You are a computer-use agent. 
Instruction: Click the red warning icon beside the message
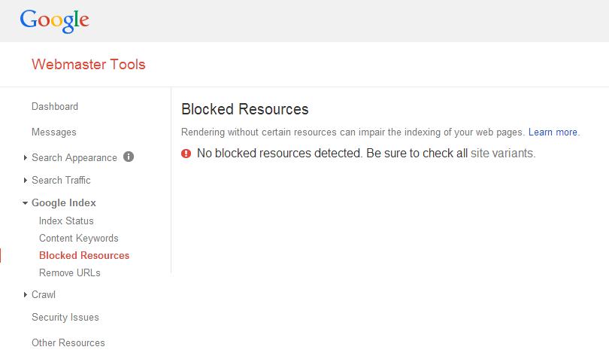tap(186, 154)
